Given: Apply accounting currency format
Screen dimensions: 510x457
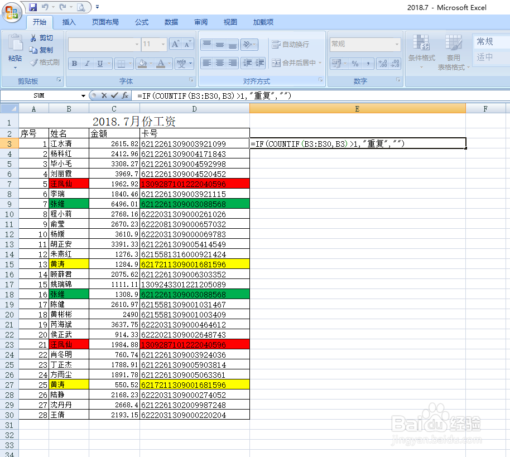Looking at the screenshot, I should tap(336, 64).
